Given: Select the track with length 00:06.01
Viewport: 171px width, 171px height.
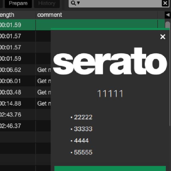Looking at the screenshot, I should click(x=25, y=81).
